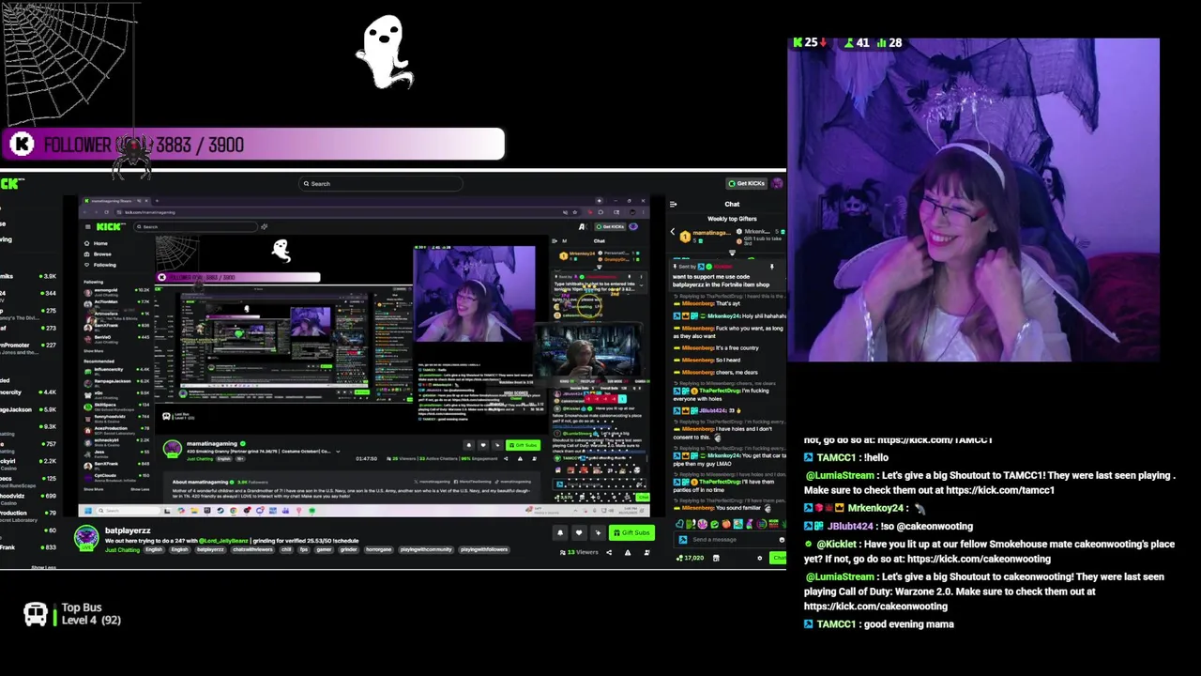The height and width of the screenshot is (676, 1201).
Task: Follow the @Lord_JellyBeanz mention link
Action: (x=223, y=541)
